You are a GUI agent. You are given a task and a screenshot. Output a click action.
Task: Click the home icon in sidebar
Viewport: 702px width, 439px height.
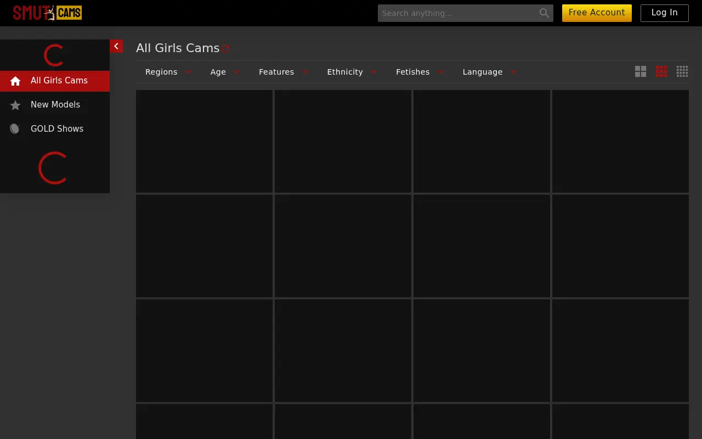[15, 81]
